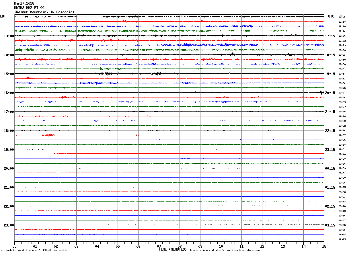Viewport: 347px width, 254px height.
Task: Click minute tick label "03" on time axis
Action: tap(76, 247)
